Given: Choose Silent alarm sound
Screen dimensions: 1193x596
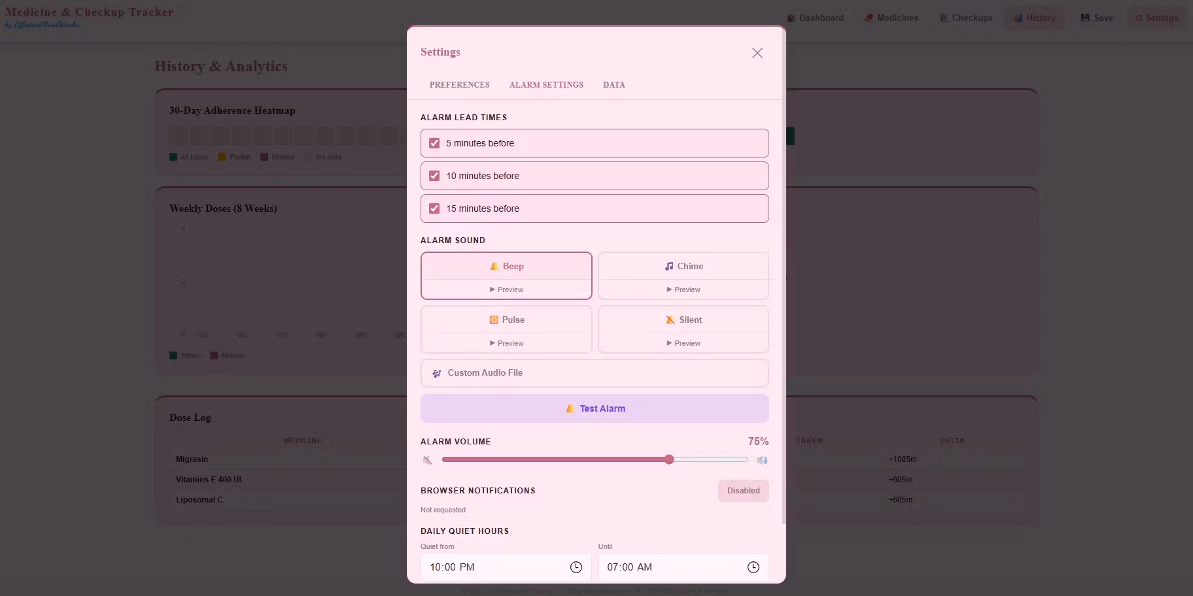Looking at the screenshot, I should [x=683, y=320].
